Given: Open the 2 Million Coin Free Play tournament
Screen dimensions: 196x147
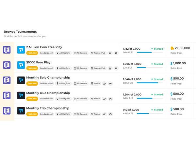Looking at the screenshot, I should (x=44, y=47).
